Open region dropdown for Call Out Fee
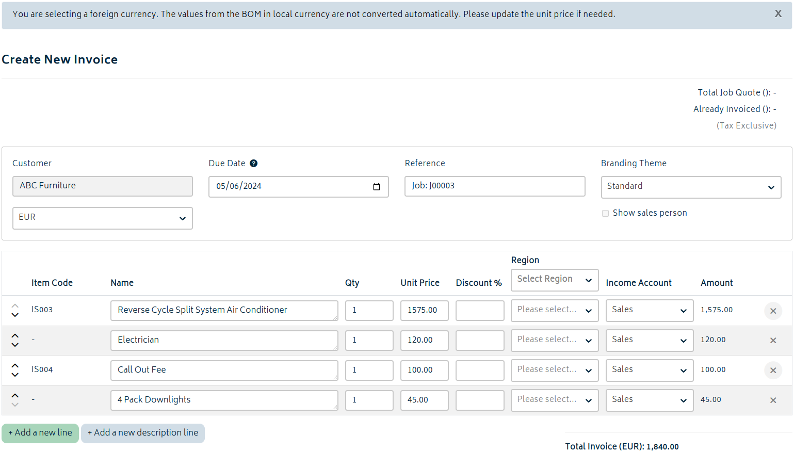The width and height of the screenshot is (794, 451). (555, 371)
